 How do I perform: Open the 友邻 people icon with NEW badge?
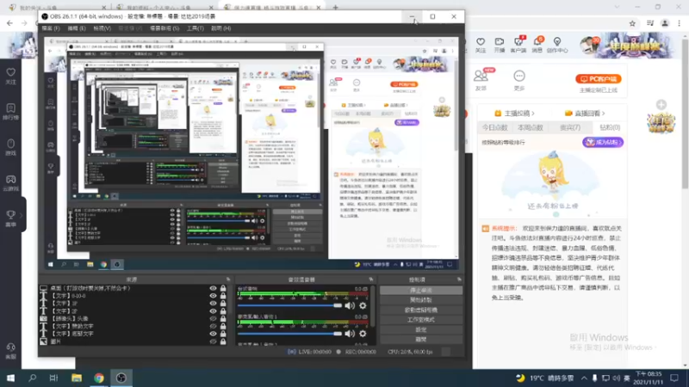tap(481, 76)
